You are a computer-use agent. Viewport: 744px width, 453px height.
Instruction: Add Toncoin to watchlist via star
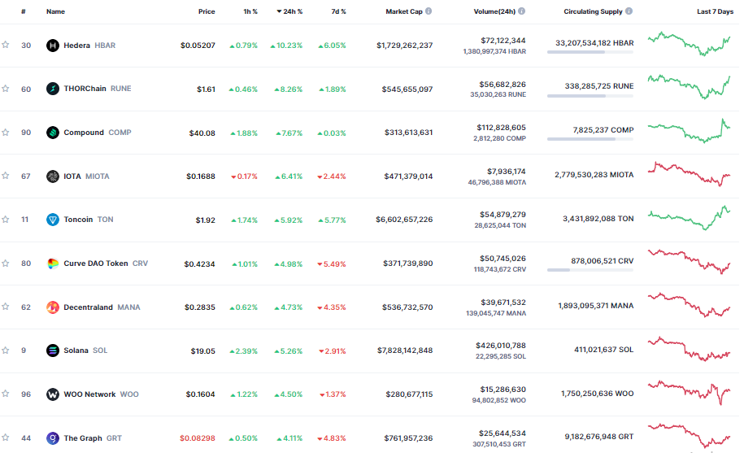(x=6, y=219)
